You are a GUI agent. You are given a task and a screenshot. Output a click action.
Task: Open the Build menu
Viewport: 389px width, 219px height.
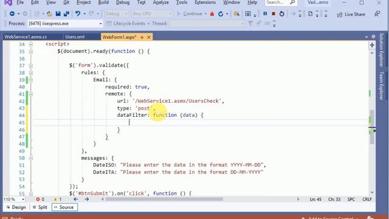[103, 2]
